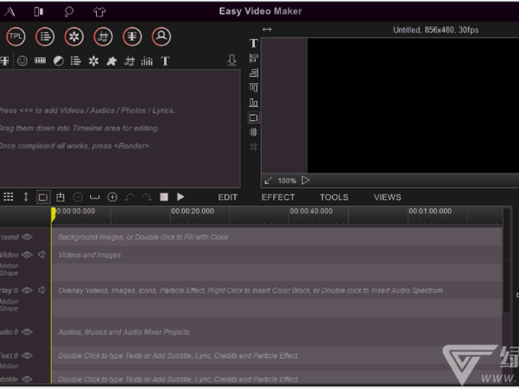The width and height of the screenshot is (519, 389).
Task: Click the small flower icon in second row
Action: click(94, 61)
